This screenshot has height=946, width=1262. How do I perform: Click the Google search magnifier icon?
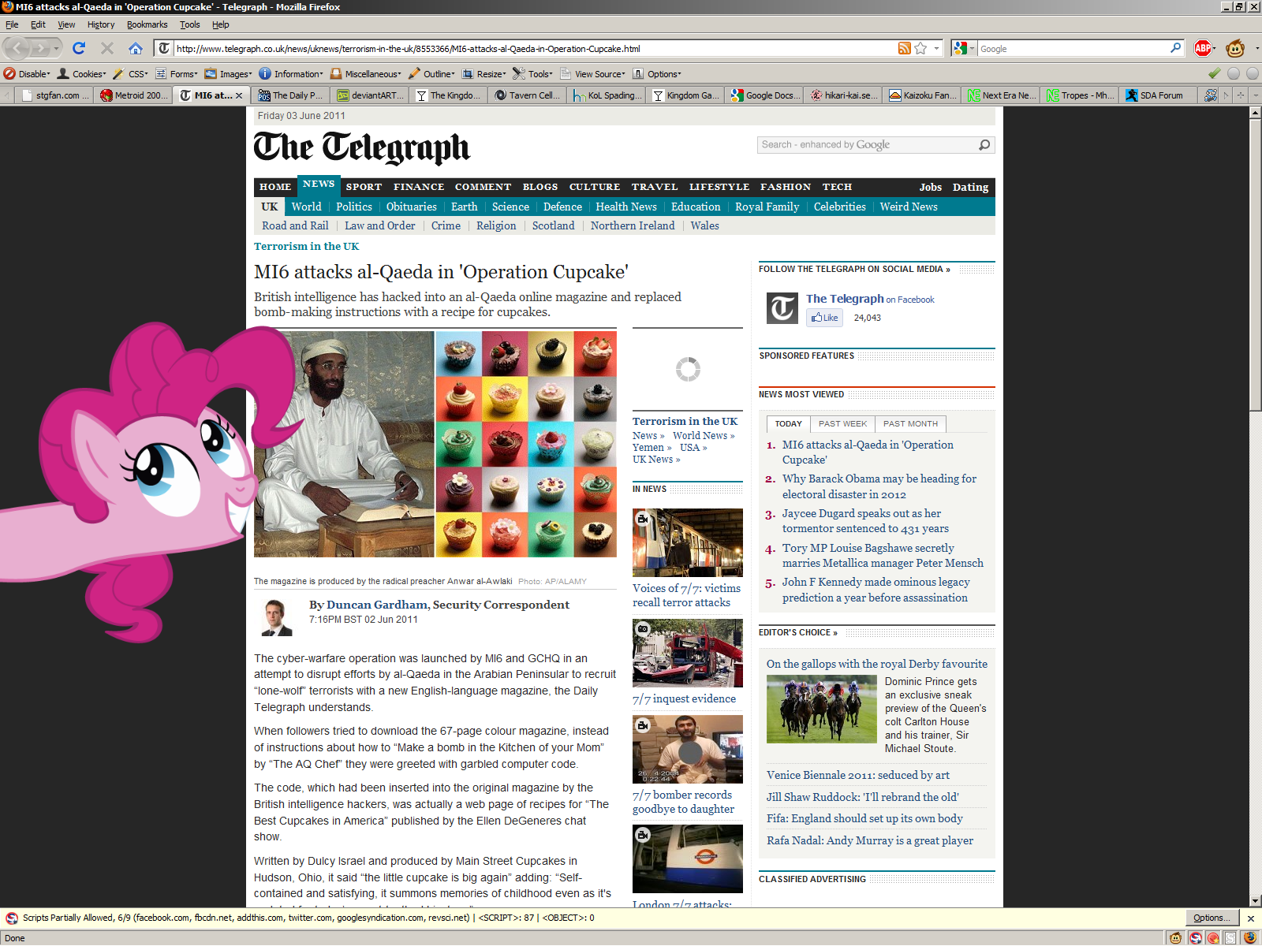click(1176, 48)
